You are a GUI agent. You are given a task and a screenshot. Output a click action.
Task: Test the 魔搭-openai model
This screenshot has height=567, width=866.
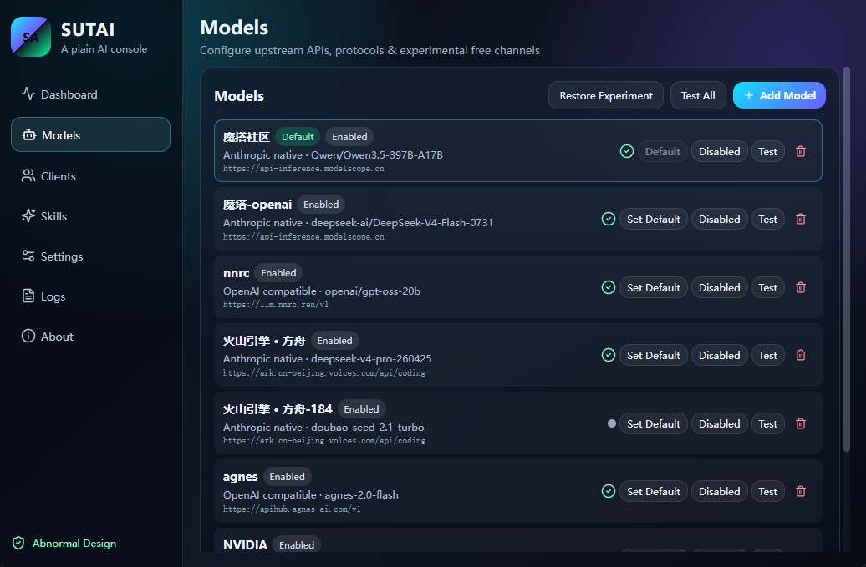767,219
